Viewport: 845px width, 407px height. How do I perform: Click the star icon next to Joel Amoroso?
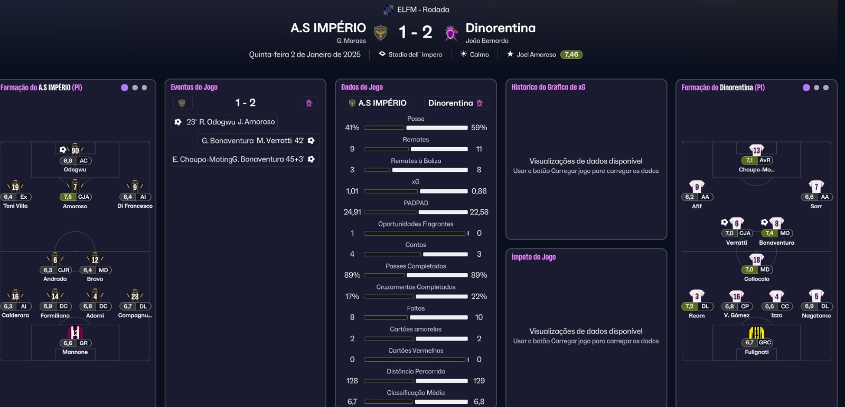[510, 54]
